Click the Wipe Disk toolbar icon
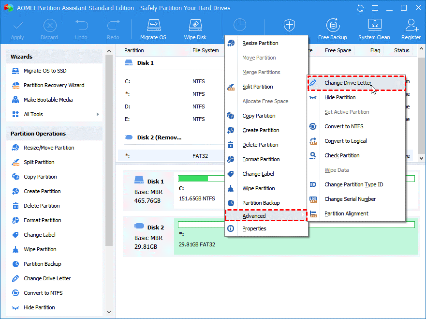This screenshot has height=319, width=426. [195, 28]
